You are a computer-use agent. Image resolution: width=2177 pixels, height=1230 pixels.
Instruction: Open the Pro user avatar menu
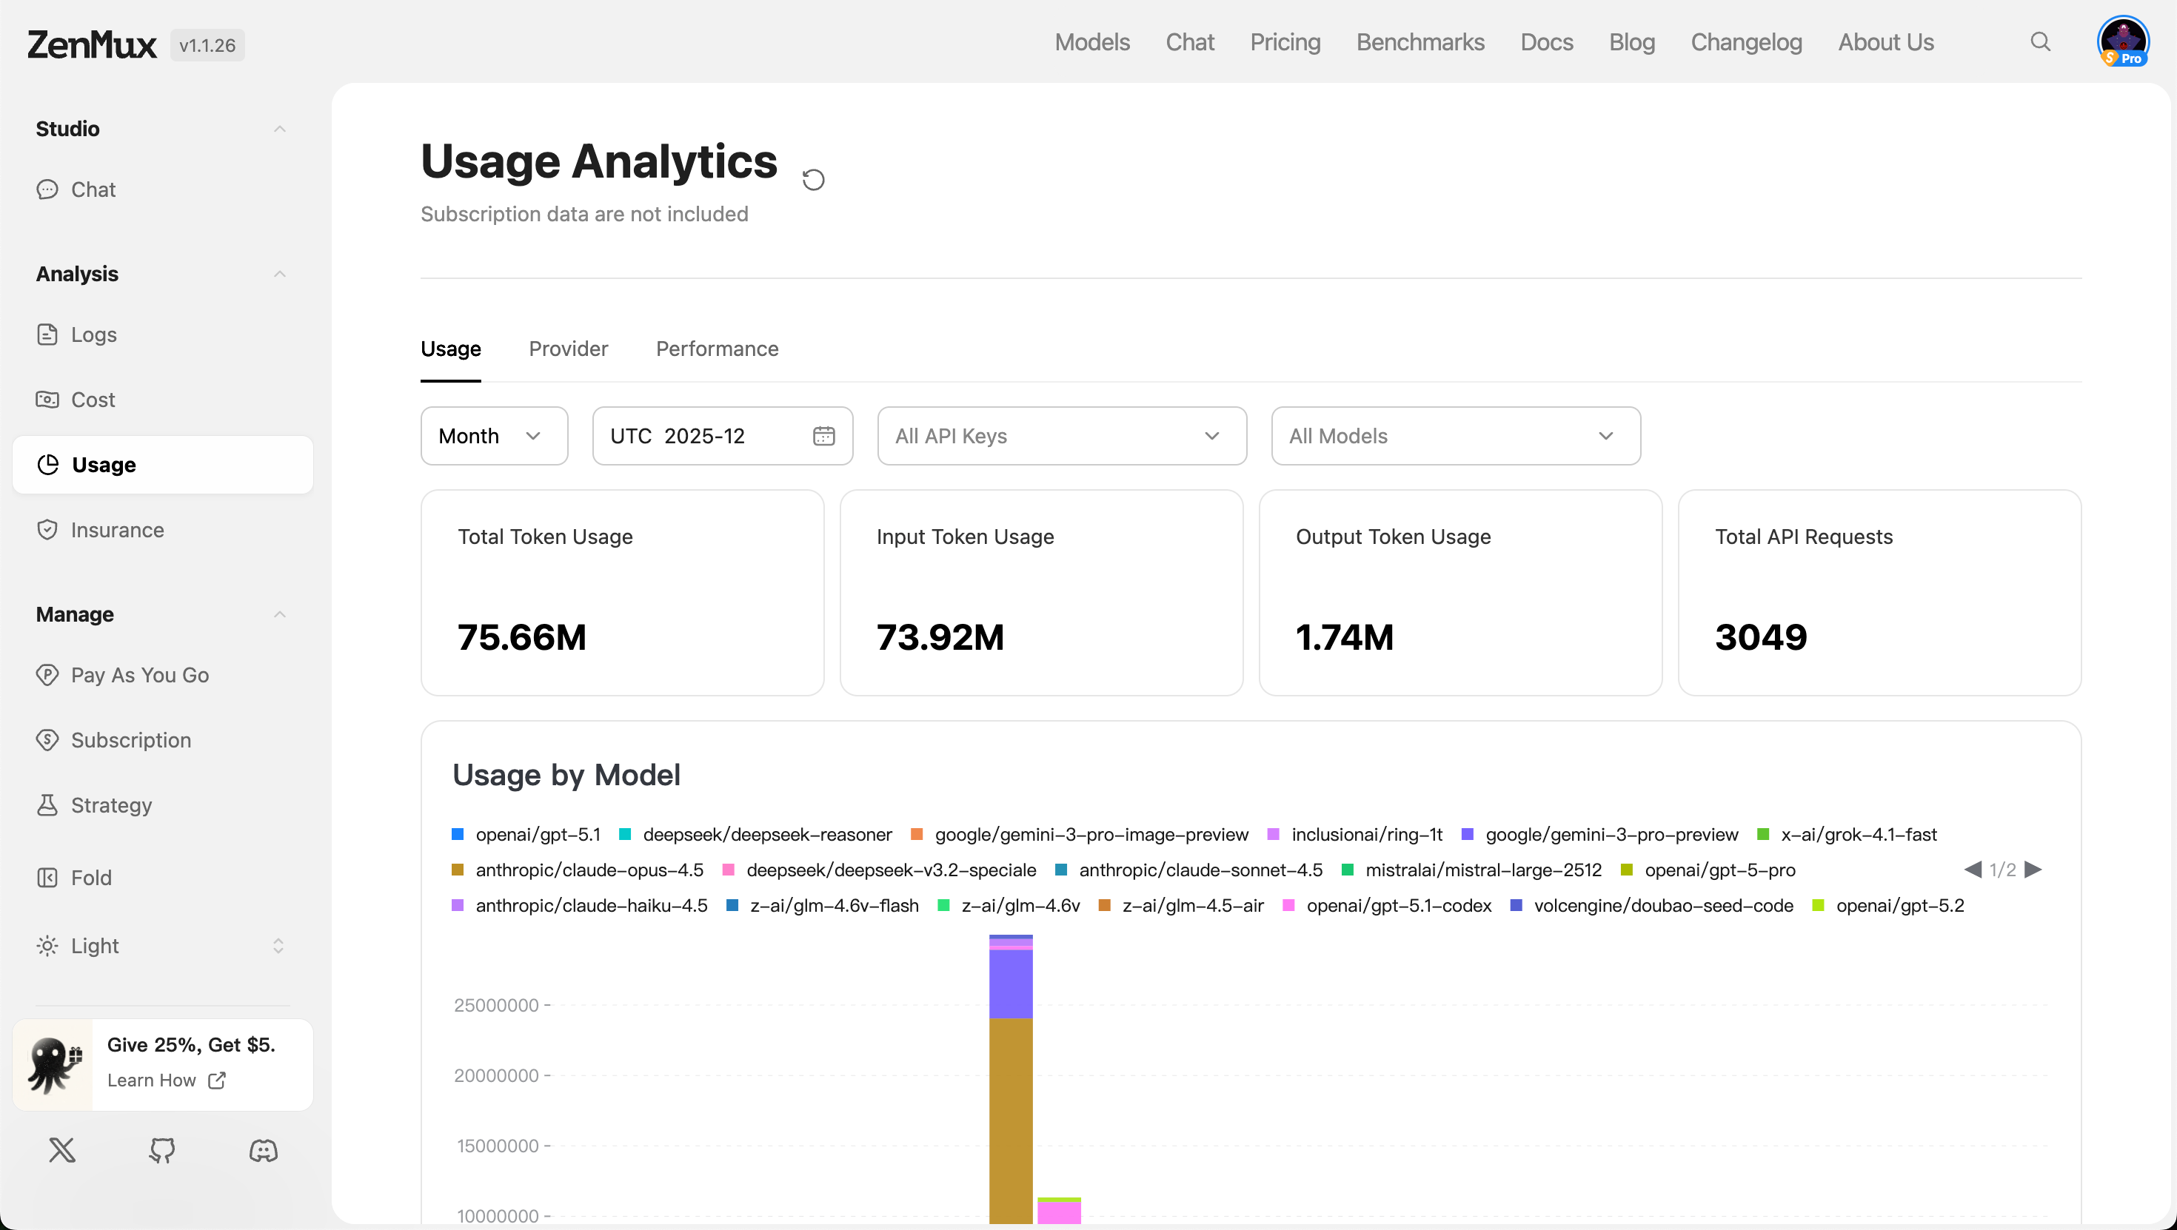[x=2122, y=41]
